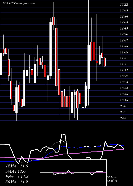Viewport: 133px width, 186px height.
Task: Click the 10.15 price axis label
Action: 124,100
